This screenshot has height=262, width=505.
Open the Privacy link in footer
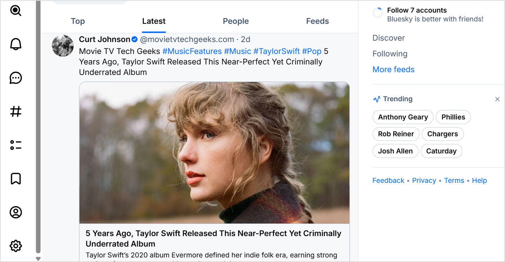coord(424,181)
